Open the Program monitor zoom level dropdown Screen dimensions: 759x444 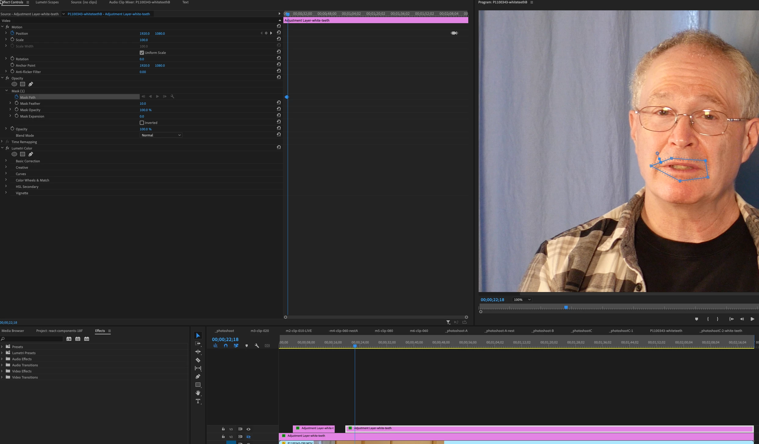[x=522, y=300]
